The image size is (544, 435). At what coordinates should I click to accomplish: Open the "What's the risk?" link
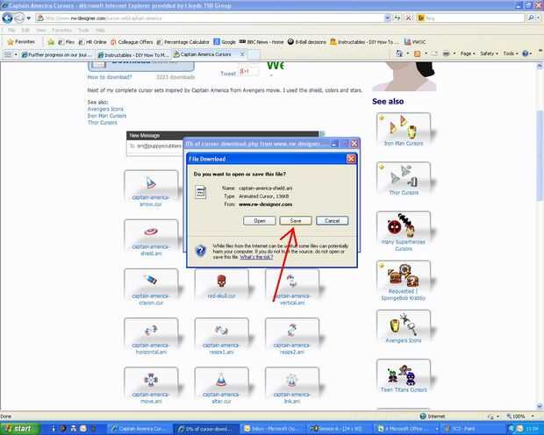tap(256, 257)
